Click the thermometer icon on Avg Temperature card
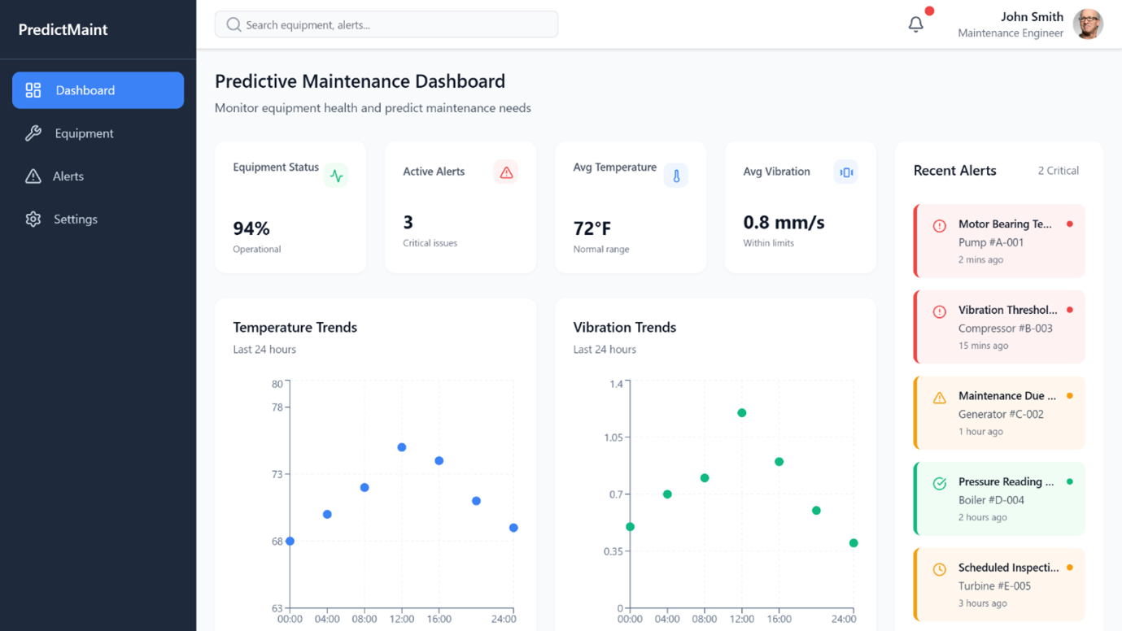The image size is (1122, 631). click(676, 176)
